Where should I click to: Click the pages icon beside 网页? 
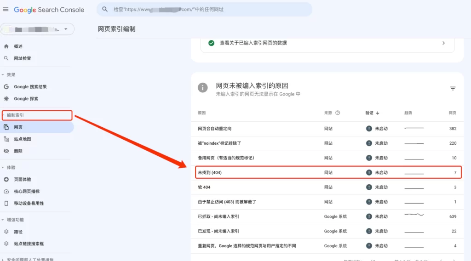(x=6, y=127)
